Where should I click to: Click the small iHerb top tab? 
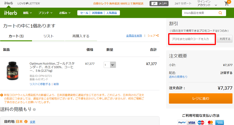click(8, 3)
